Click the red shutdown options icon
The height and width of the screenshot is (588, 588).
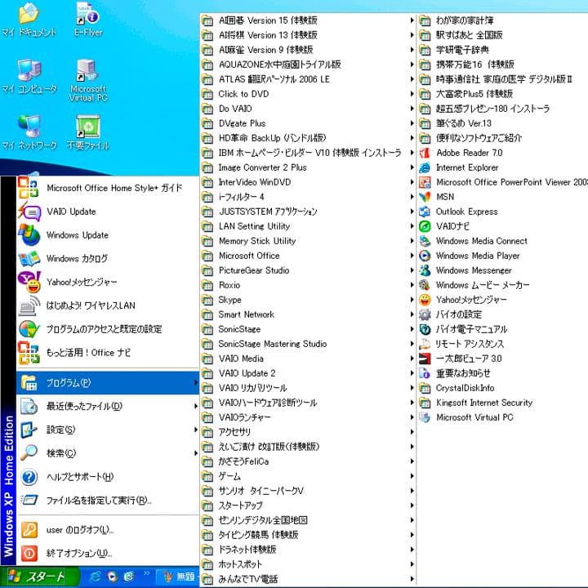point(29,553)
